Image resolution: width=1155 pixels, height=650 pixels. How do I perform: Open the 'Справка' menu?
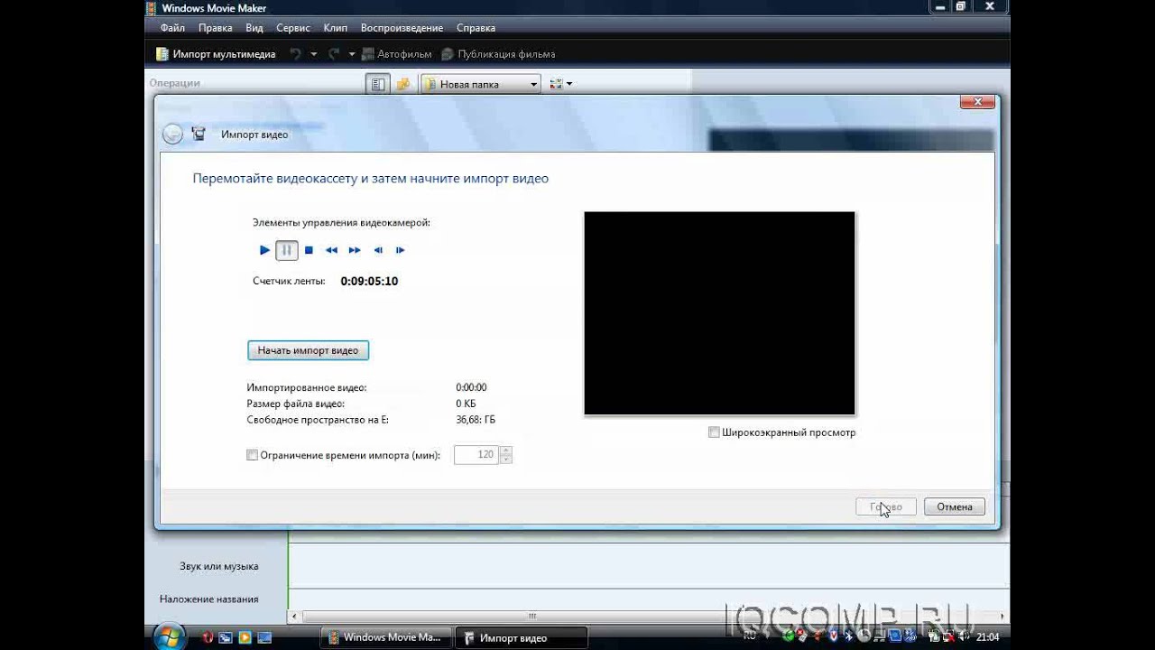pyautogui.click(x=476, y=28)
